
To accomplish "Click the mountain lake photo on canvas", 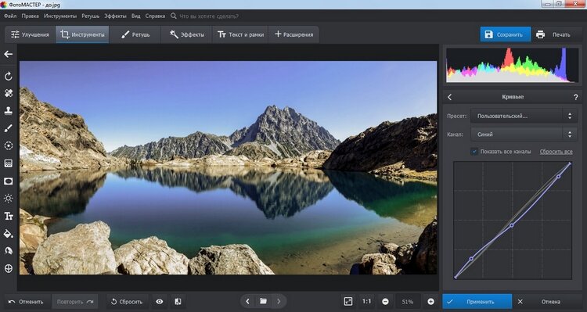I will (x=228, y=167).
